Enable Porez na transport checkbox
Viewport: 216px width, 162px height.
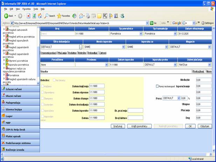157,86
